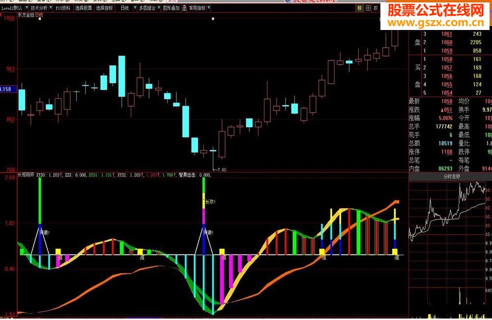Click buy level 5 price 1054
This screenshot has width=492, height=320.
tap(446, 93)
